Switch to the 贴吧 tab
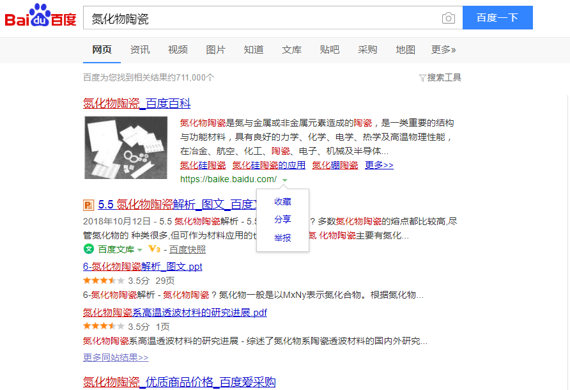Image resolution: width=570 pixels, height=390 pixels. click(329, 50)
